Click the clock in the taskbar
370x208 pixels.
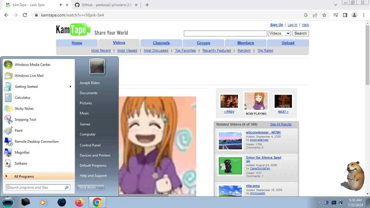(x=355, y=202)
